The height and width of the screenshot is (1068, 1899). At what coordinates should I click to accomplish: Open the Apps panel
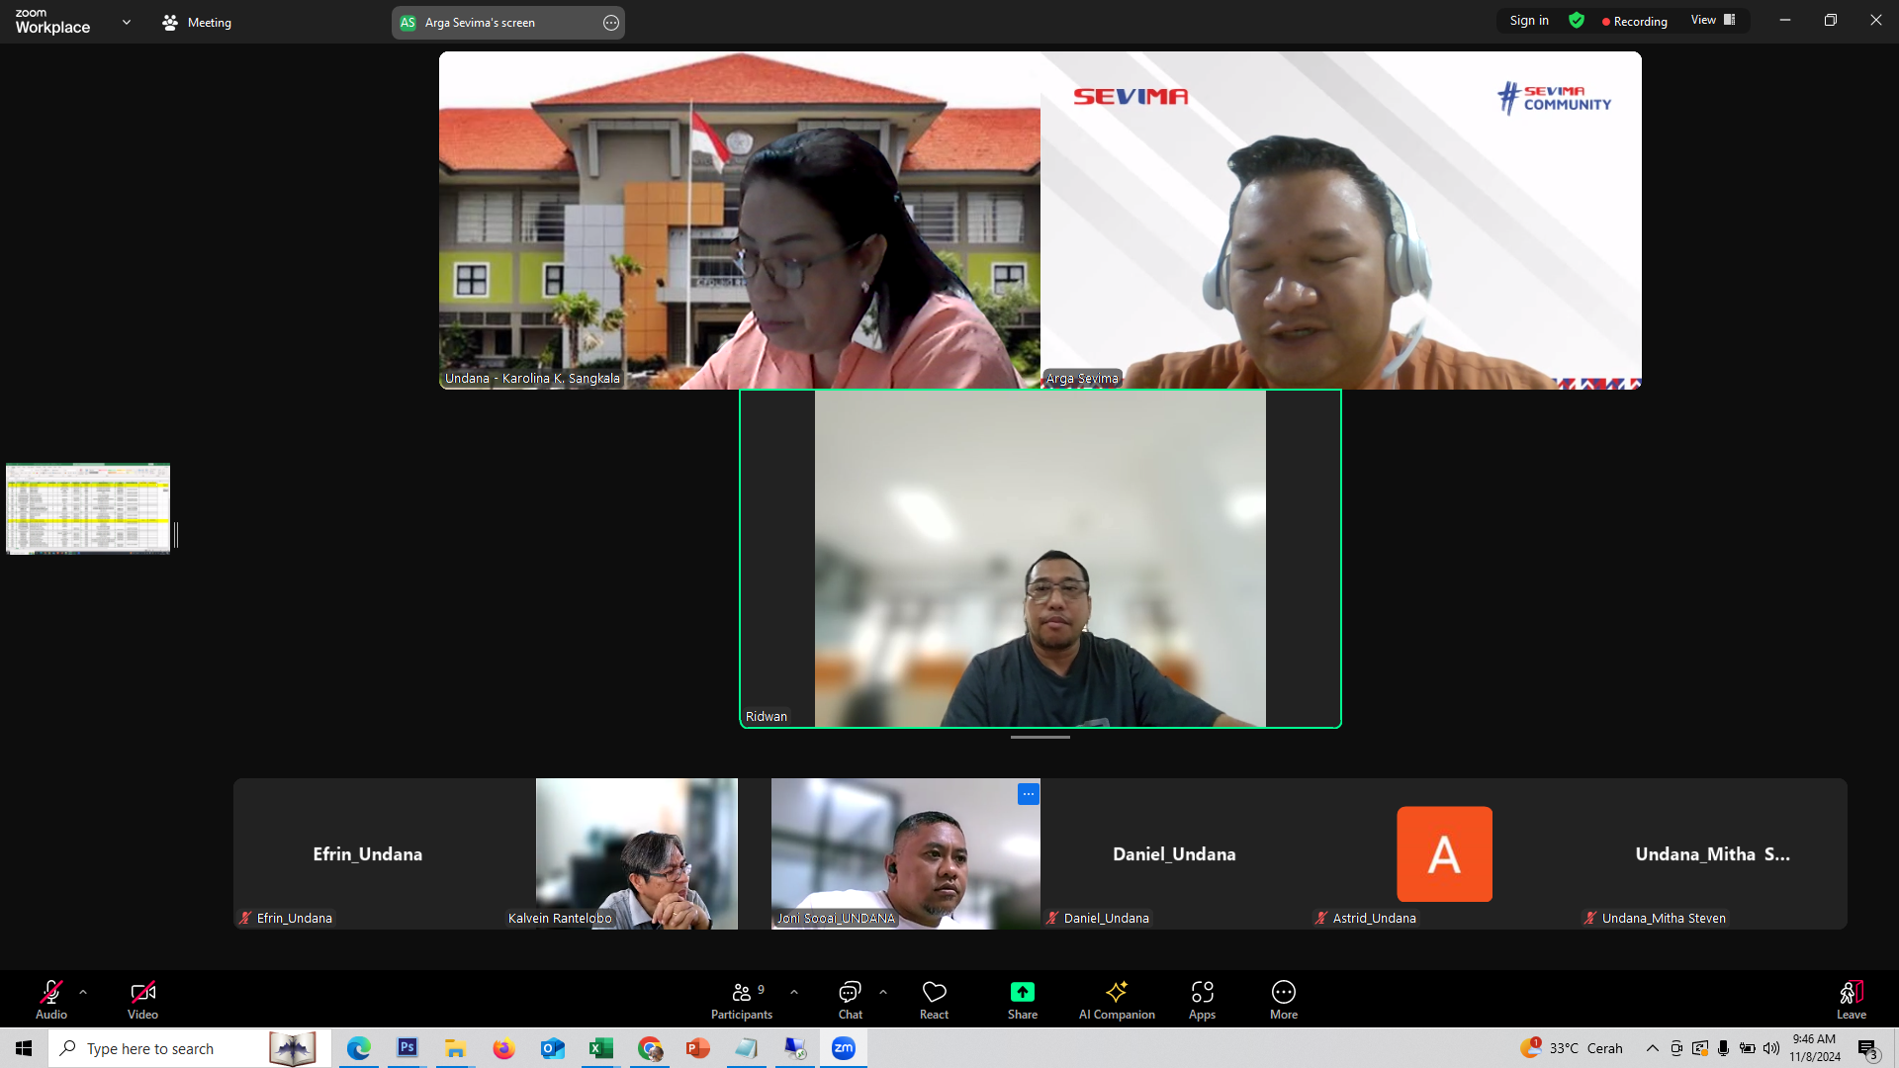pos(1202,999)
